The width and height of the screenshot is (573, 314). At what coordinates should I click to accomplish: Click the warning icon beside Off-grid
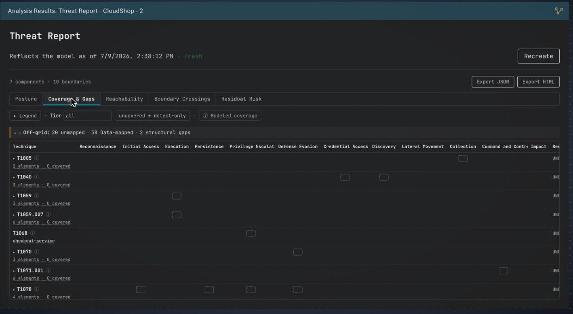(x=20, y=132)
